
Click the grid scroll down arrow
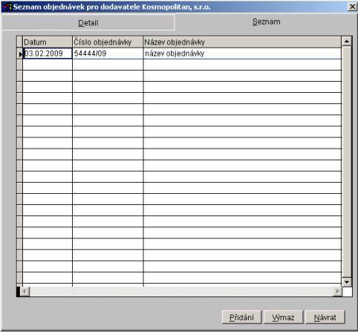347,281
